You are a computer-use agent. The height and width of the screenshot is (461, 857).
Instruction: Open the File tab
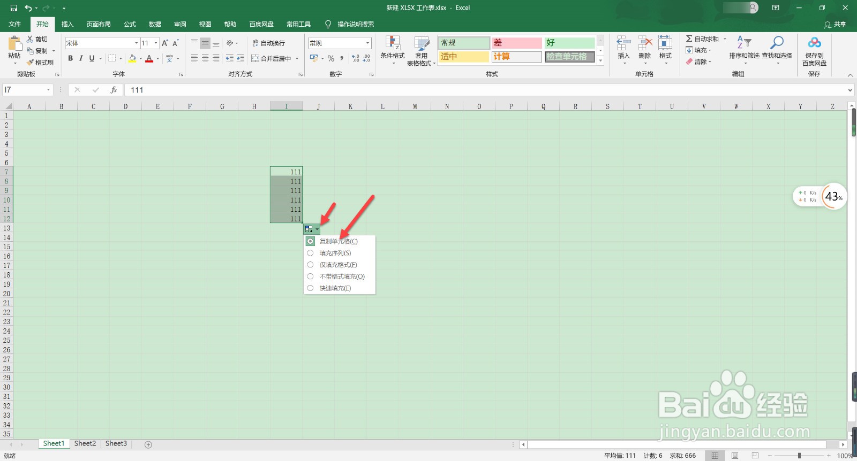(x=15, y=24)
